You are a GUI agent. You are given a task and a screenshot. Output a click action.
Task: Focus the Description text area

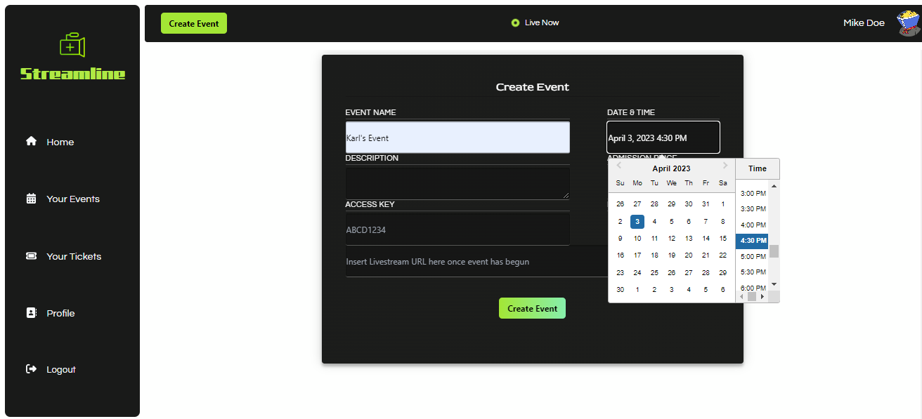(457, 183)
